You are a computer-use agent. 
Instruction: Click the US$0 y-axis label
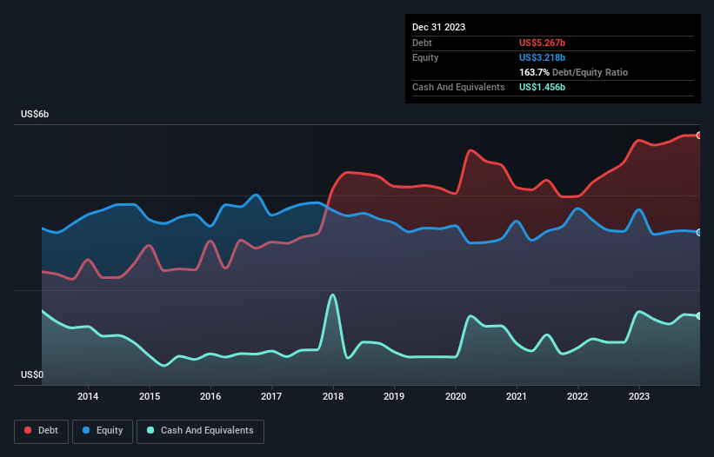click(32, 374)
